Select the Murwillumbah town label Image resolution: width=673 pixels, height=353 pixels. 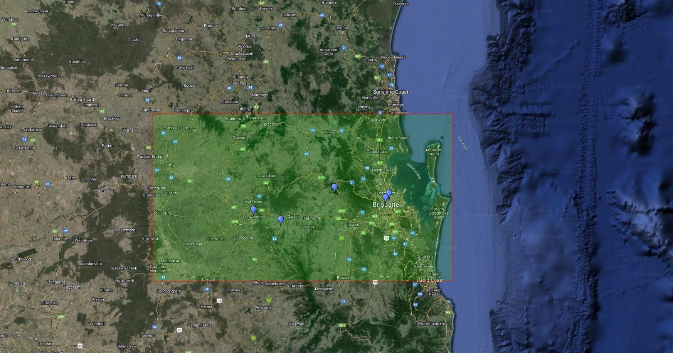(430, 323)
